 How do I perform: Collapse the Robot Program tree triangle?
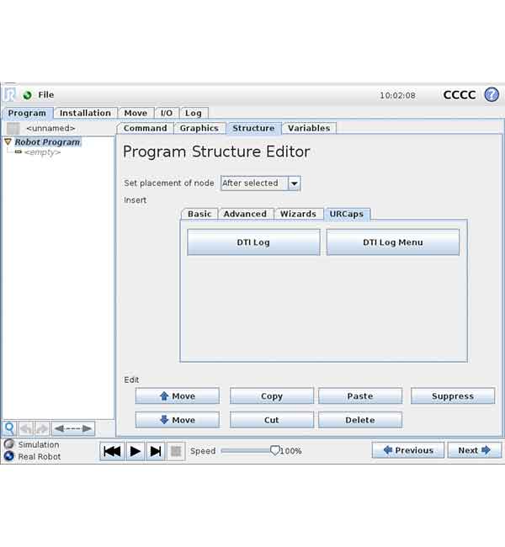coord(8,141)
